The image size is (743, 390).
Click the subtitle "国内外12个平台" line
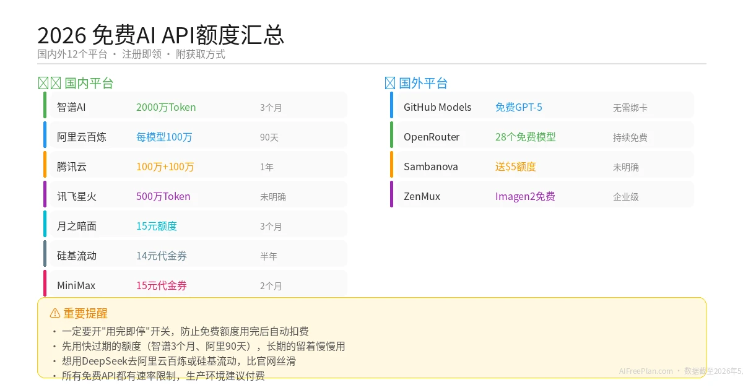click(131, 54)
